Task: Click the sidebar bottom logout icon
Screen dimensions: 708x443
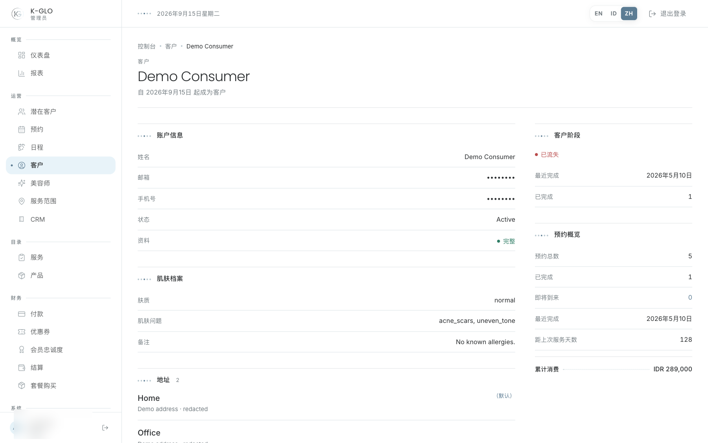Action: (x=105, y=428)
